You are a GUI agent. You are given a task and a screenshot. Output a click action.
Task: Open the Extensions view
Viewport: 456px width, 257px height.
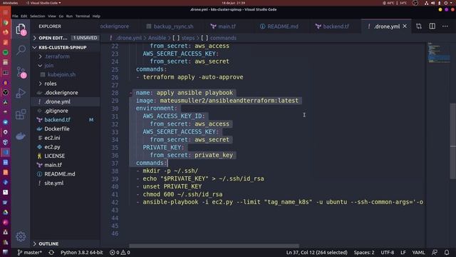[x=21, y=114]
